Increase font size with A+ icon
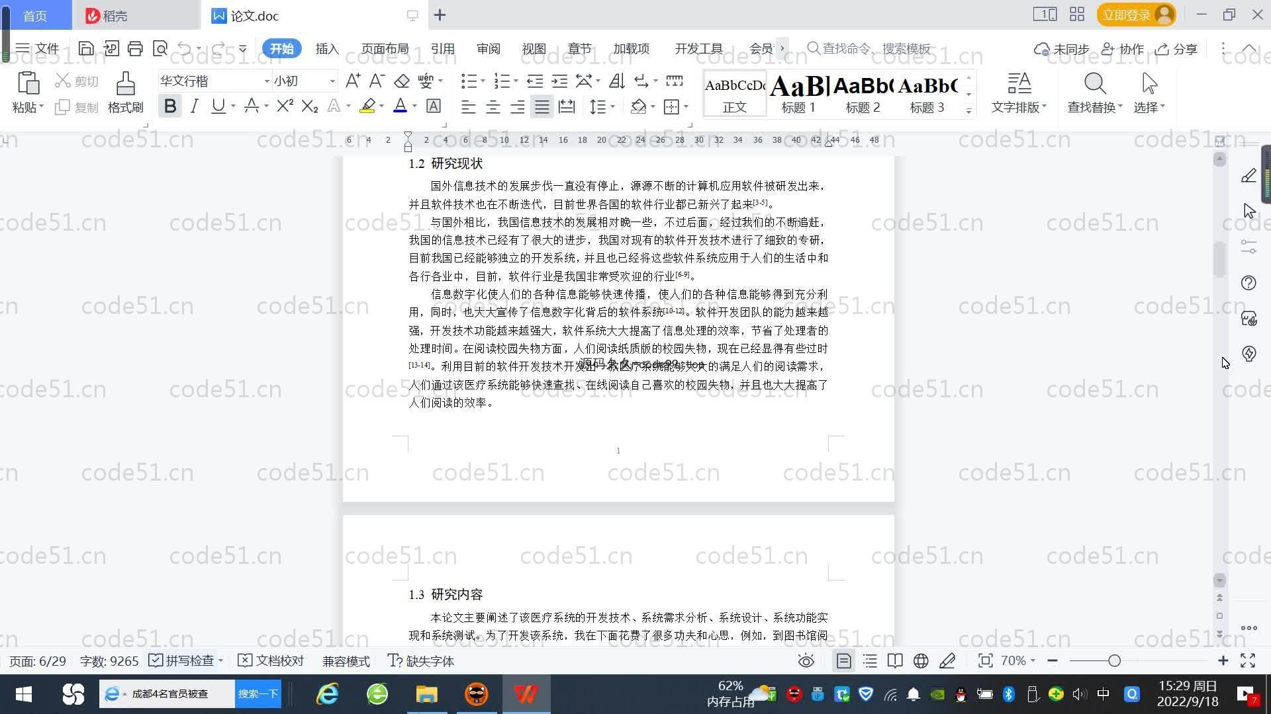 click(x=353, y=81)
